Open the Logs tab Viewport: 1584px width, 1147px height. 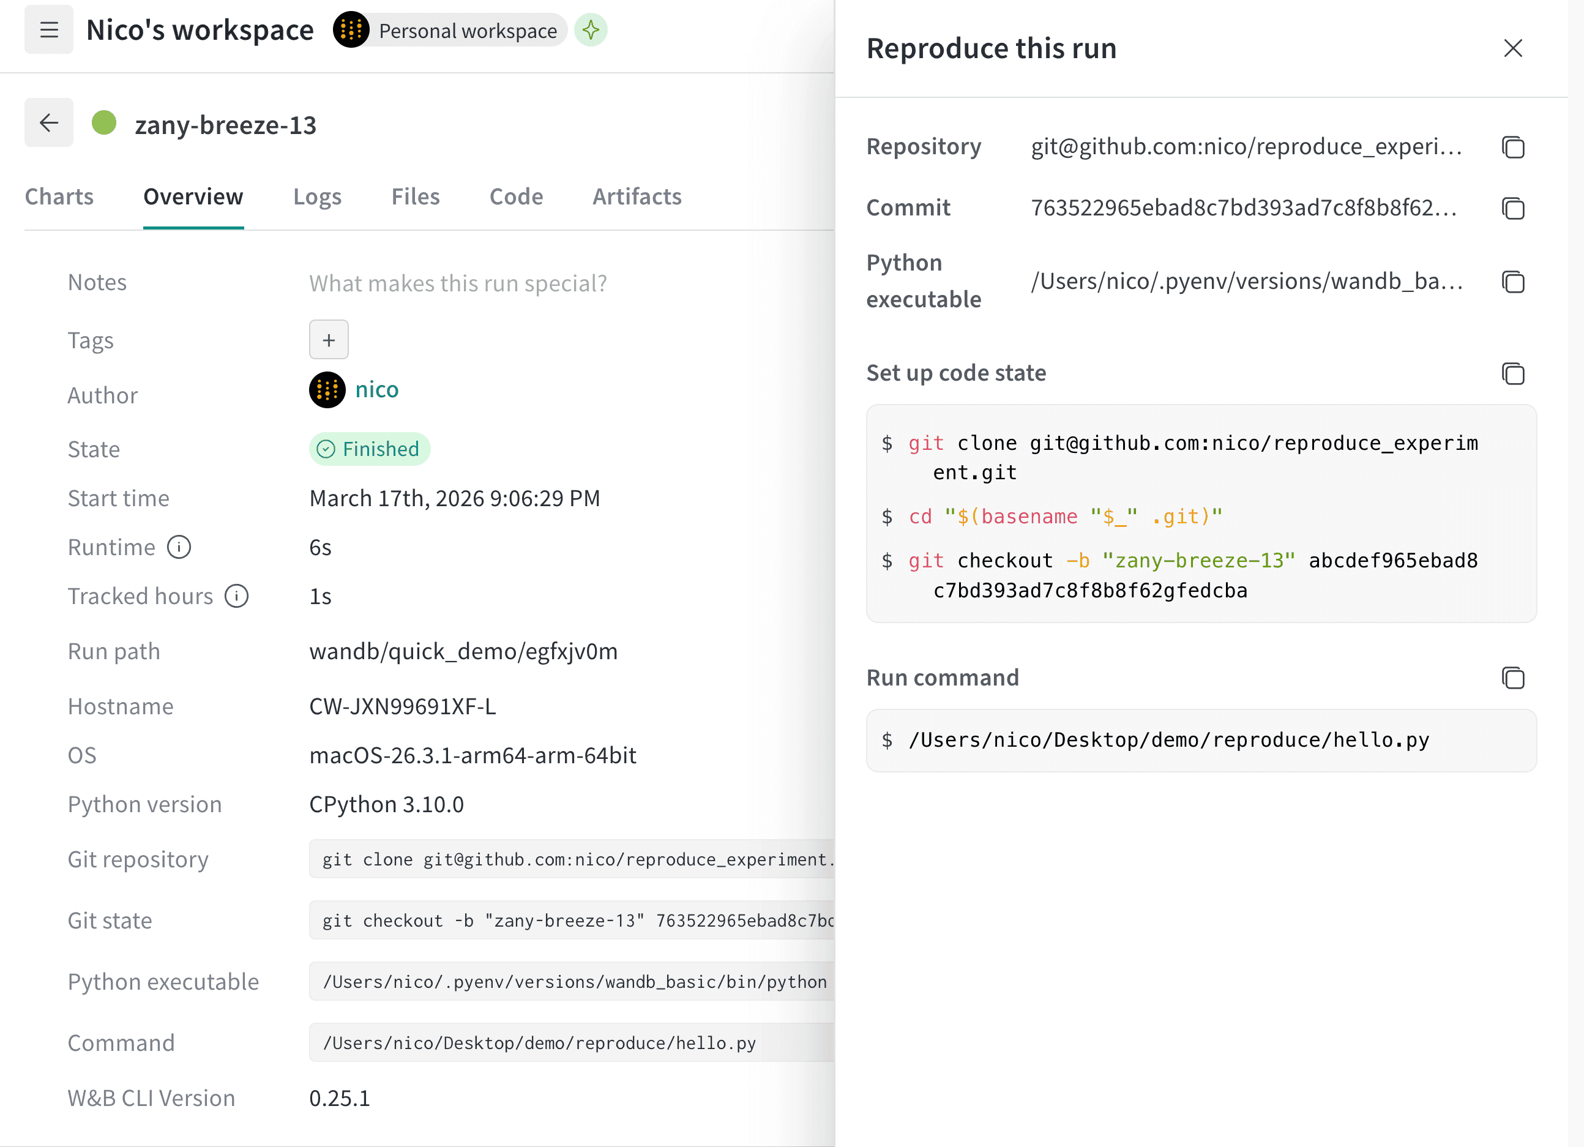point(318,197)
